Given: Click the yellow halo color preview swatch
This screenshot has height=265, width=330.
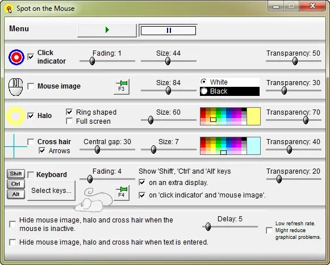Looking at the screenshot, I should coord(253,116).
